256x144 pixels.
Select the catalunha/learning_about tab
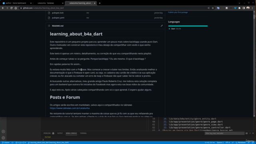point(81,3)
